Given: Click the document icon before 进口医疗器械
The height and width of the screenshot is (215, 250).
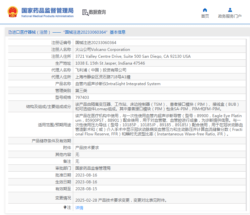Looking at the screenshot, I should pyautogui.click(x=10, y=32).
